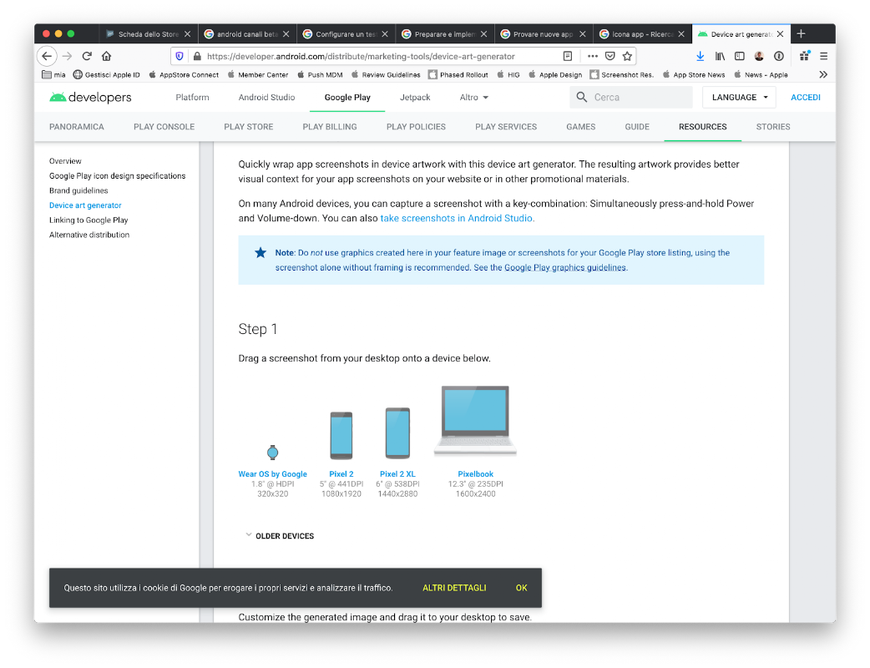Select the Wear OS watch device image
This screenshot has height=668, width=870.
(x=272, y=453)
